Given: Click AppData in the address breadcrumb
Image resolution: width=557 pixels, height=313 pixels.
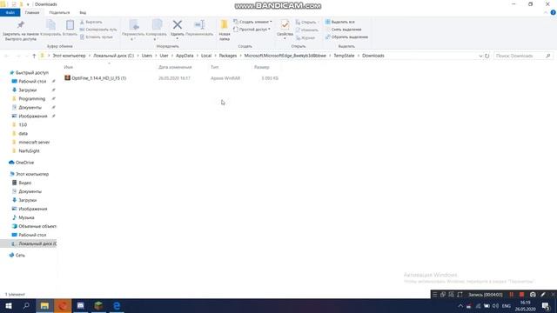Looking at the screenshot, I should point(185,56).
